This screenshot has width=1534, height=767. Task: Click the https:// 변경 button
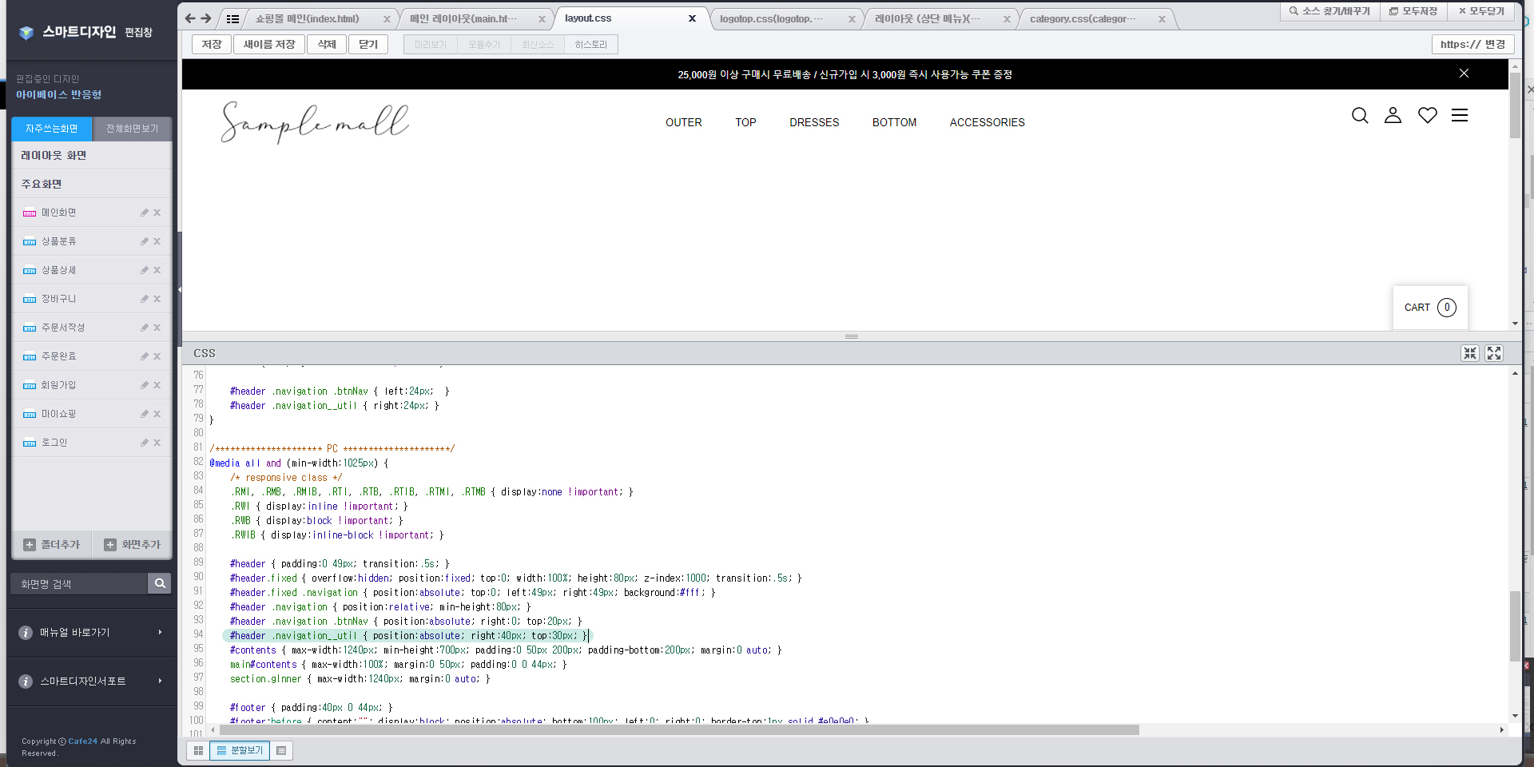1473,45
